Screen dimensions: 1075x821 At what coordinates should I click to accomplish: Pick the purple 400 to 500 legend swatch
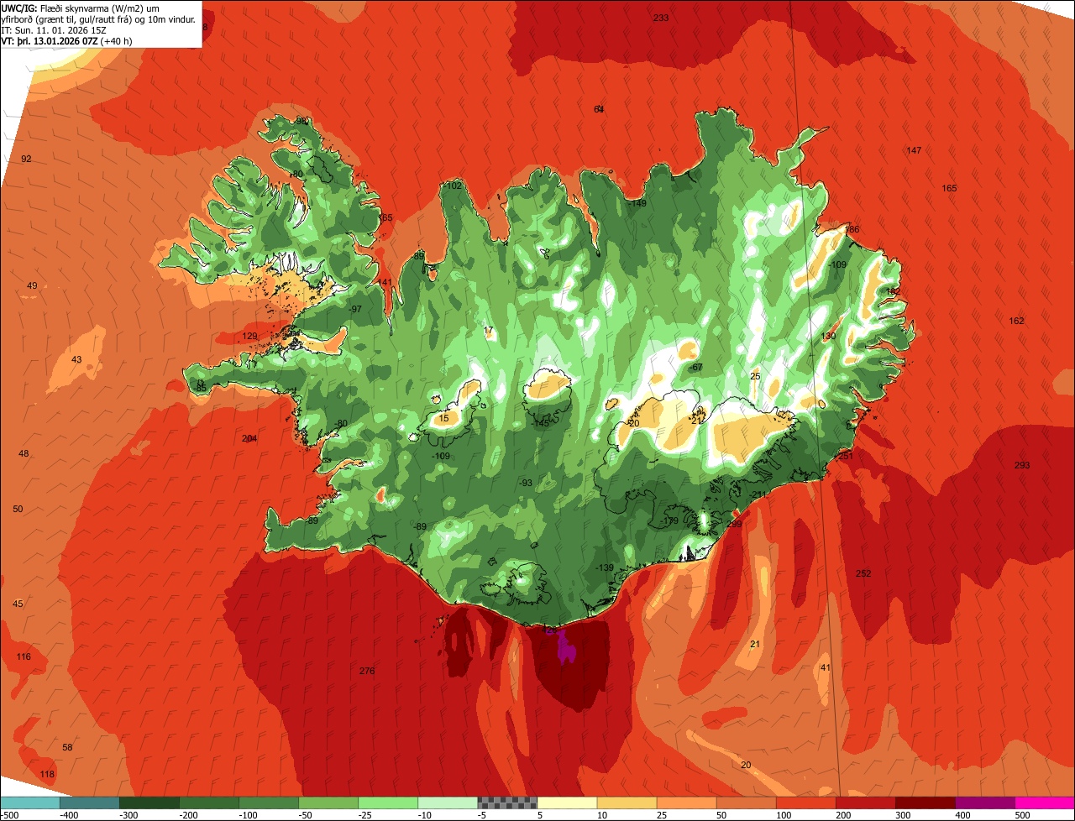pyautogui.click(x=984, y=803)
